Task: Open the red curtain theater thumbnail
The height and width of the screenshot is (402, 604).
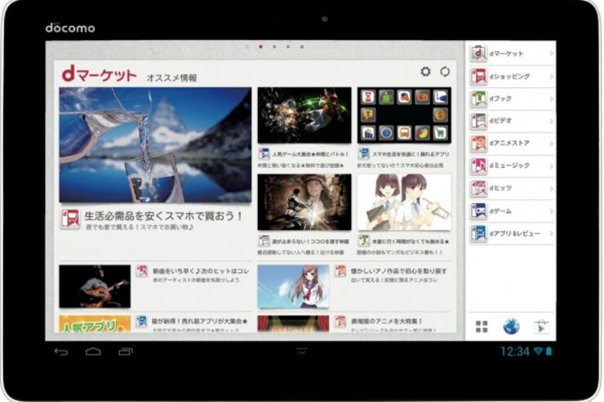Action: pyautogui.click(x=293, y=324)
